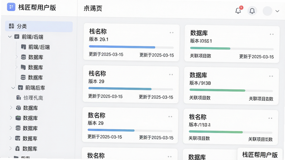
Task: Click the 栈匠帮用户版 title beside the logo
Action: coord(37,7)
